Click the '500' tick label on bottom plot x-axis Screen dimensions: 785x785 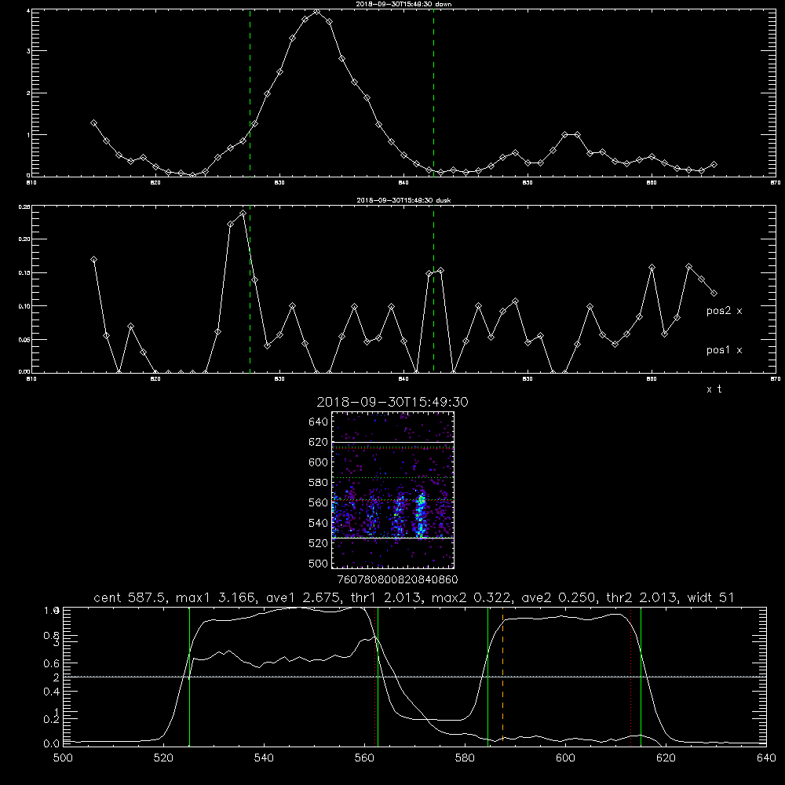tap(63, 758)
